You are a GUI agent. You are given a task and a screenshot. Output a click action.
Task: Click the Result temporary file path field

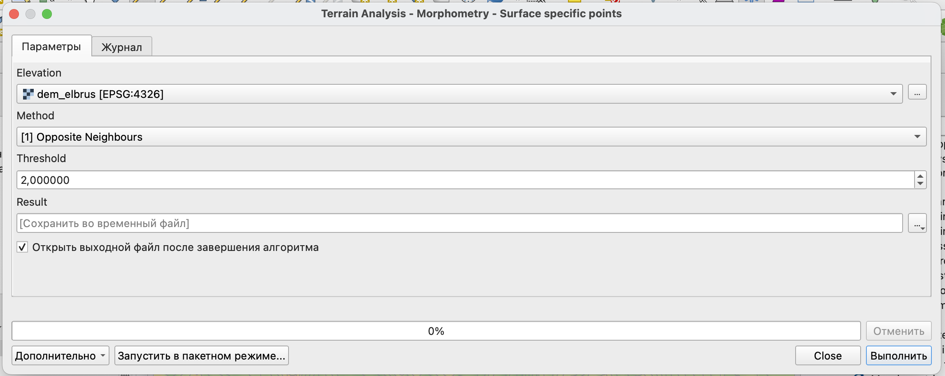pyautogui.click(x=460, y=223)
